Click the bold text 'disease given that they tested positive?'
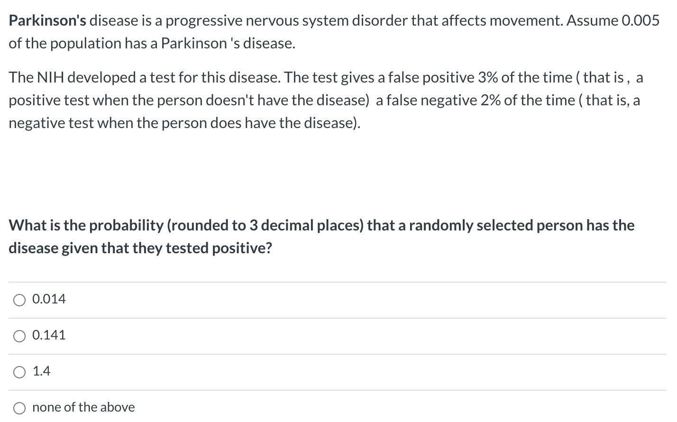This screenshot has height=422, width=677. click(140, 248)
